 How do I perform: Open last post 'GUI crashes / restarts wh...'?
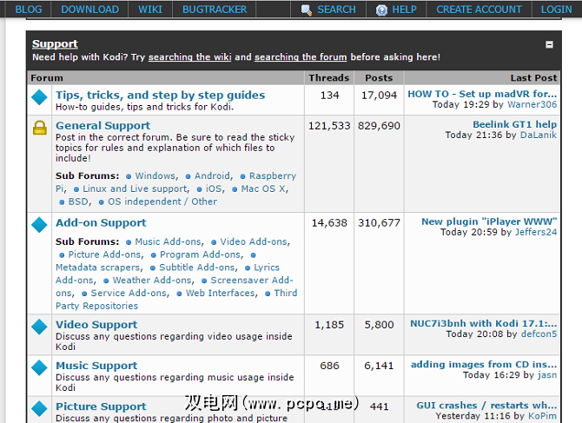coord(486,405)
